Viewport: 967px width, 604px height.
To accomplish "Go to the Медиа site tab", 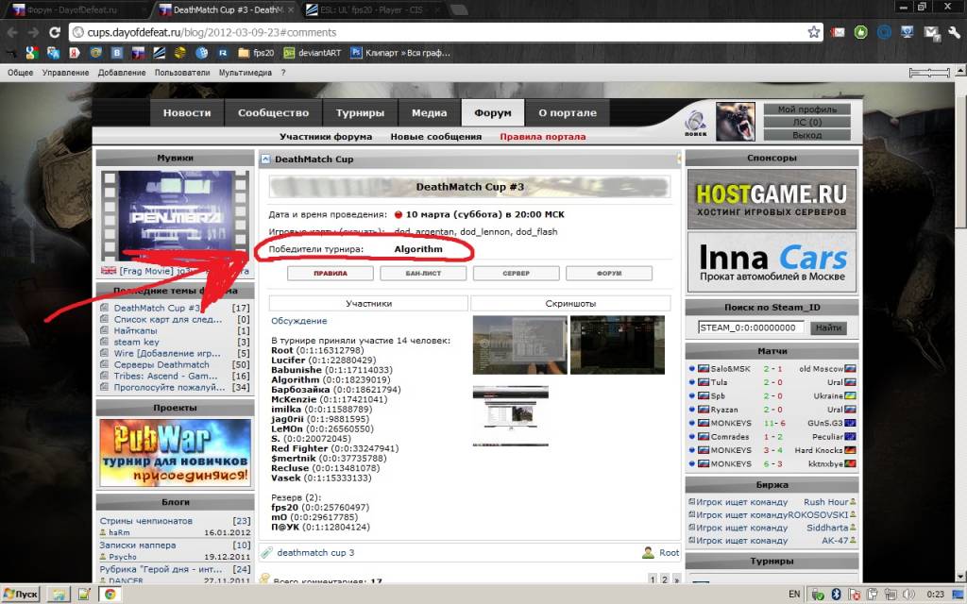I will 430,113.
